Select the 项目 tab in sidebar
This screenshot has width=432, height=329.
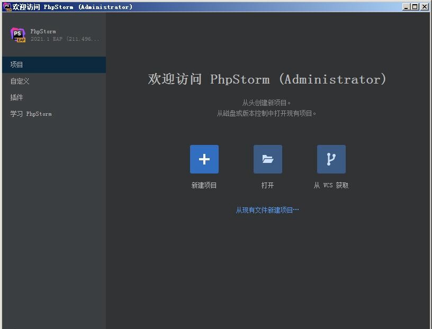54,65
